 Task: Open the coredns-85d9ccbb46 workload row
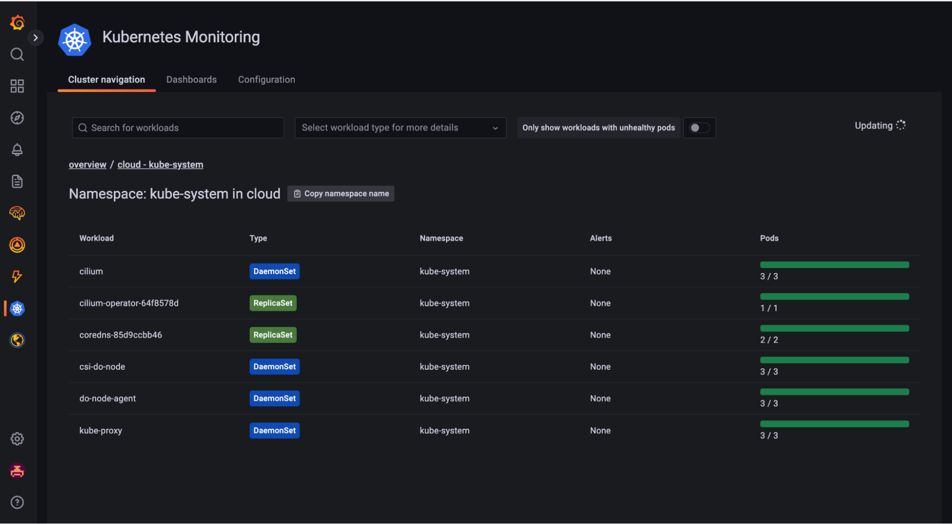pos(120,335)
